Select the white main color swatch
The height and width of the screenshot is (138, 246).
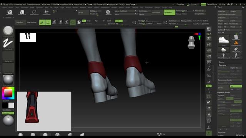click(x=11, y=105)
